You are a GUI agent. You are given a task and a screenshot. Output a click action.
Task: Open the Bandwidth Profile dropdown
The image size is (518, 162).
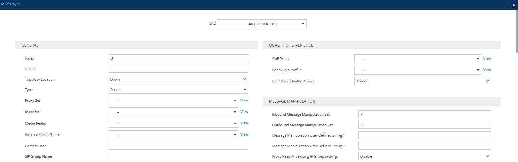[x=418, y=70]
